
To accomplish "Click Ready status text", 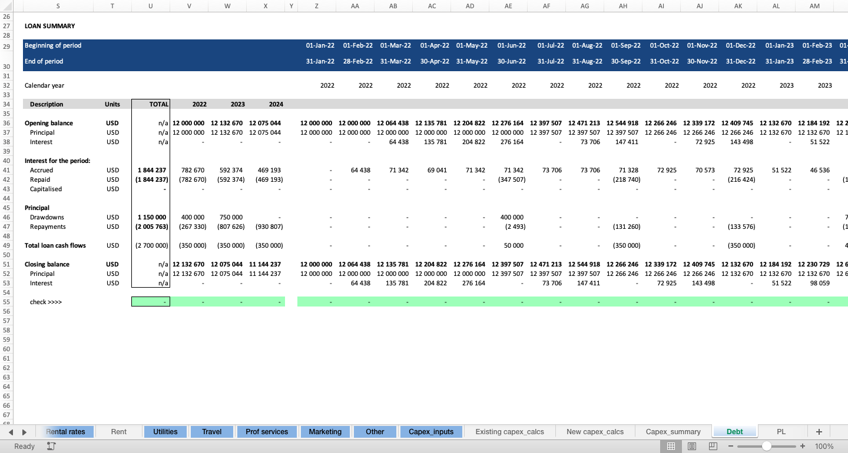I will (24, 447).
